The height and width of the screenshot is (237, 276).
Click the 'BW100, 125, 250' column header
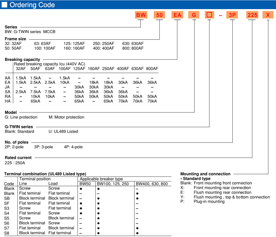113,184
